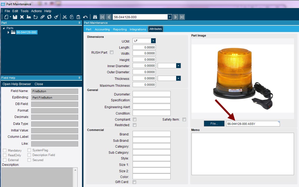Image resolution: width=299 pixels, height=187 pixels.
Task: Click the Save icon in the toolbar
Action: pos(15,17)
